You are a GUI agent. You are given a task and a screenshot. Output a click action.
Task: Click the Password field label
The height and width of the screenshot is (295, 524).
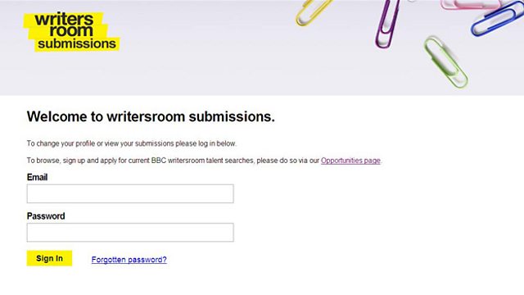(x=46, y=216)
